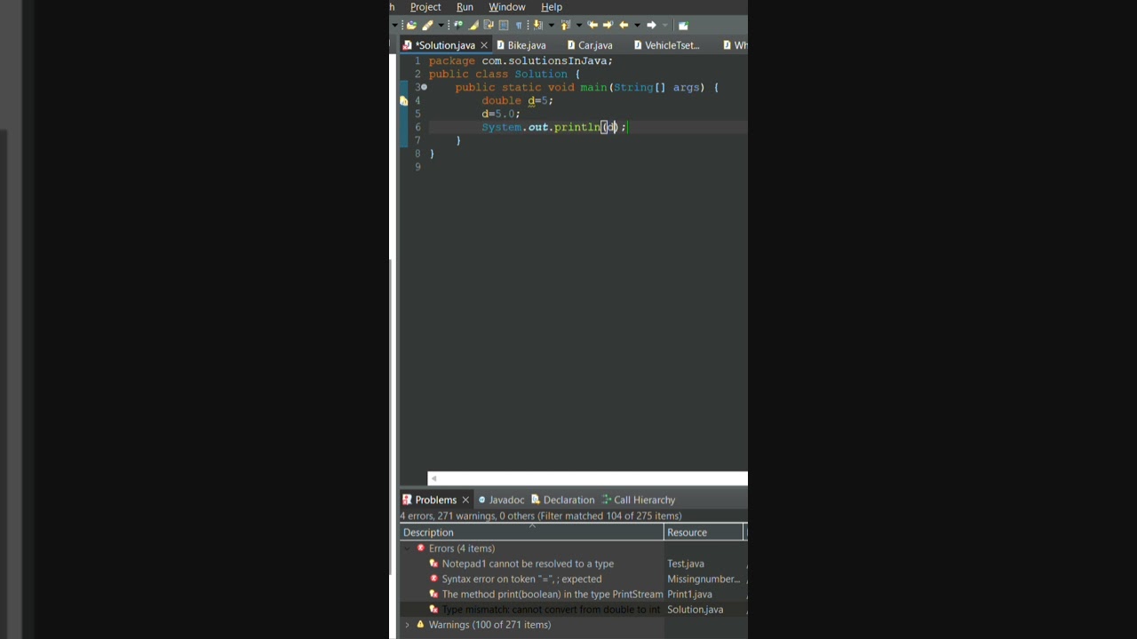Click the Errors group red X icon

421,548
